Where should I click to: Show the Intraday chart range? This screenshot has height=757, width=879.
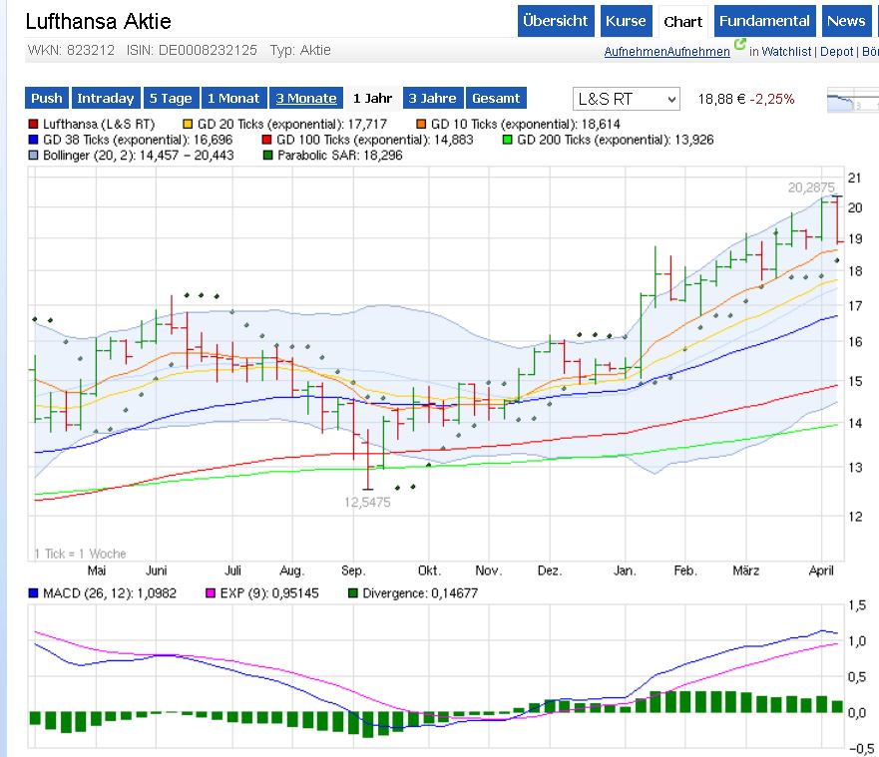pos(105,99)
